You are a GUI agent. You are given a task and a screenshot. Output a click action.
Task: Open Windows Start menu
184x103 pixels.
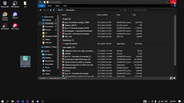coord(2,101)
